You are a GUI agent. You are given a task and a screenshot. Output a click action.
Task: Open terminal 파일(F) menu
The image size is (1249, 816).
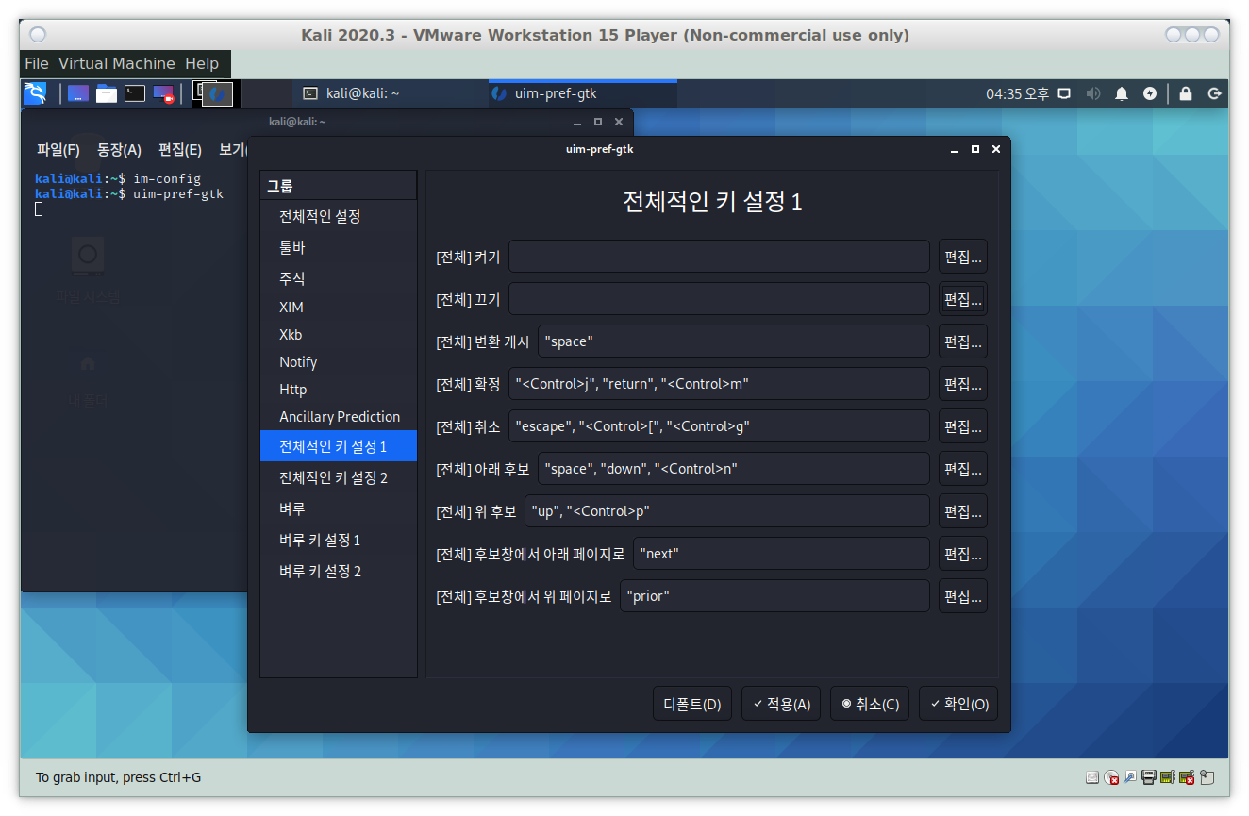[x=58, y=149]
